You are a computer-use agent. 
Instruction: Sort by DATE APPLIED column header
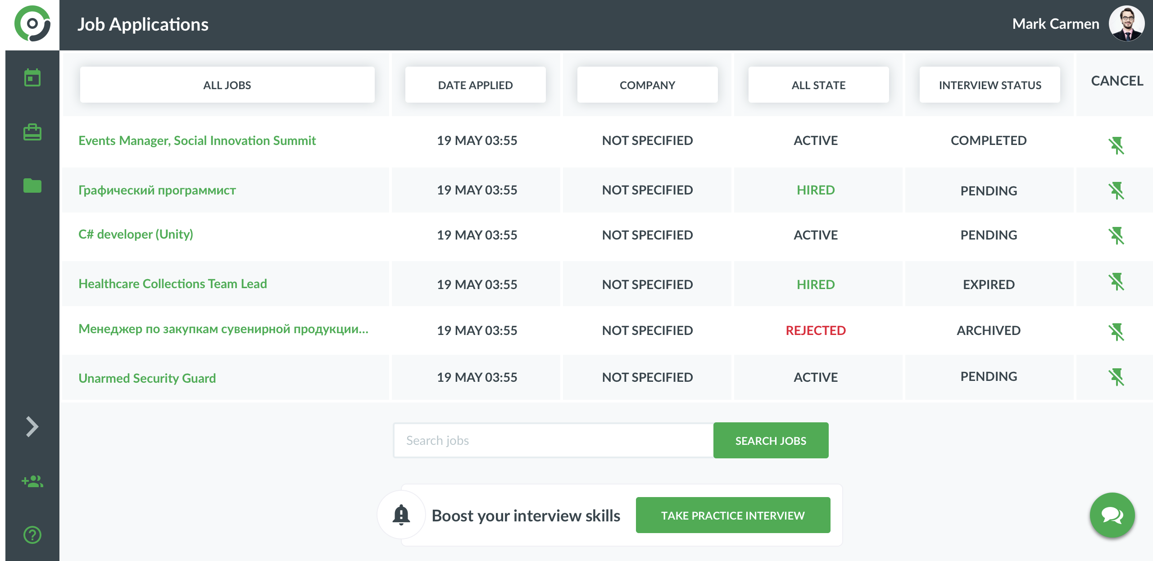click(475, 85)
